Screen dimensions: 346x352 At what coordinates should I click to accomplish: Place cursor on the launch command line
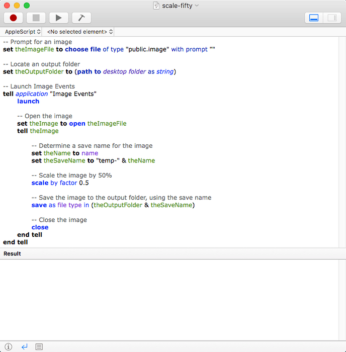coord(28,101)
